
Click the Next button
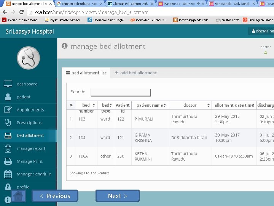pos(118,196)
